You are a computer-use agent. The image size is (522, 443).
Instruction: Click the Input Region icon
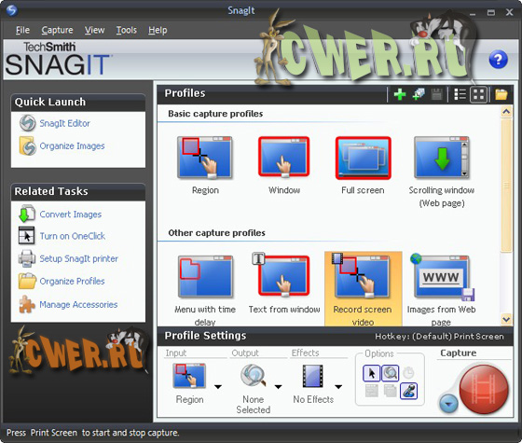tap(189, 376)
